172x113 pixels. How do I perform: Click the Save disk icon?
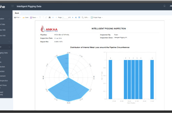tap(31, 17)
